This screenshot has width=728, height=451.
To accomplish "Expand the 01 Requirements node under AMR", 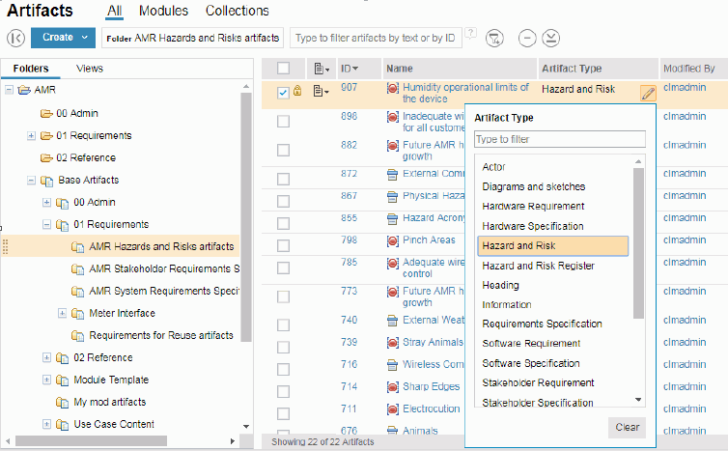I will tap(31, 135).
